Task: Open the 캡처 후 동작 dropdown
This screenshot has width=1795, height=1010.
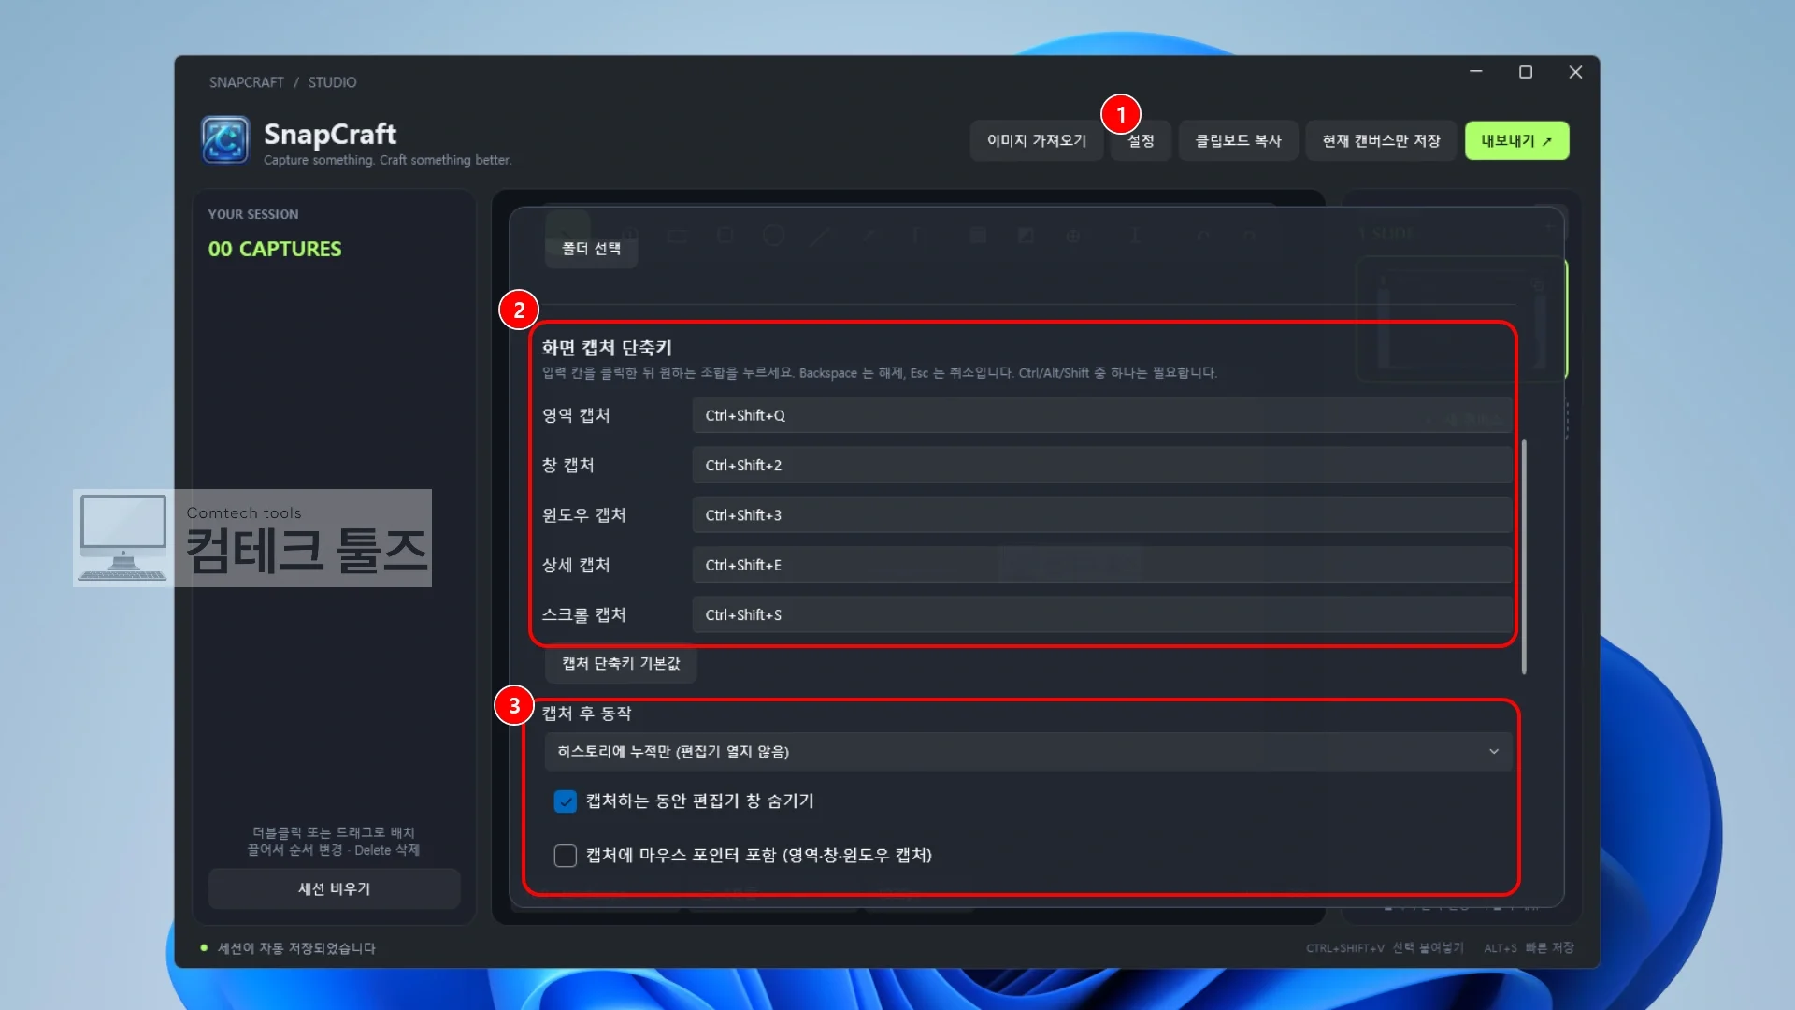Action: point(1027,752)
